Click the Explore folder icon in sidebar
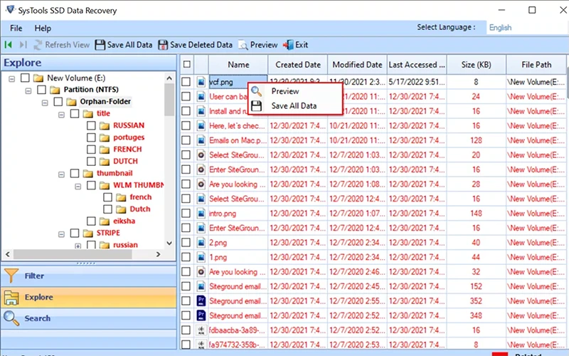The width and height of the screenshot is (569, 356). pos(11,297)
